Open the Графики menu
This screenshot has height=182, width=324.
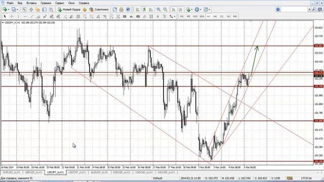[46, 3]
